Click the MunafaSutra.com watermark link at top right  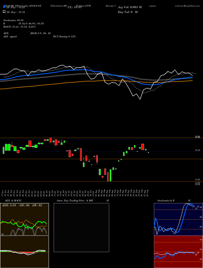[x=191, y=6]
